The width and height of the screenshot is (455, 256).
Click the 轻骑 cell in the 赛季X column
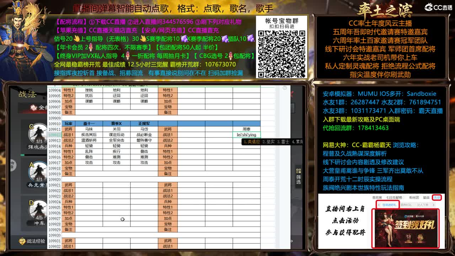click(x=117, y=146)
